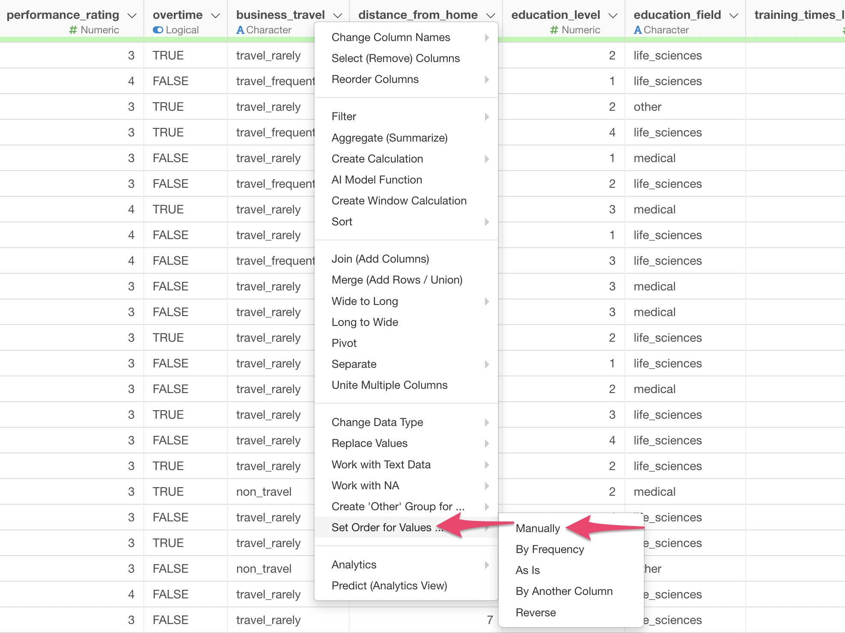Click Predict (Analytics View) menu entry
The image size is (845, 633).
coord(389,586)
